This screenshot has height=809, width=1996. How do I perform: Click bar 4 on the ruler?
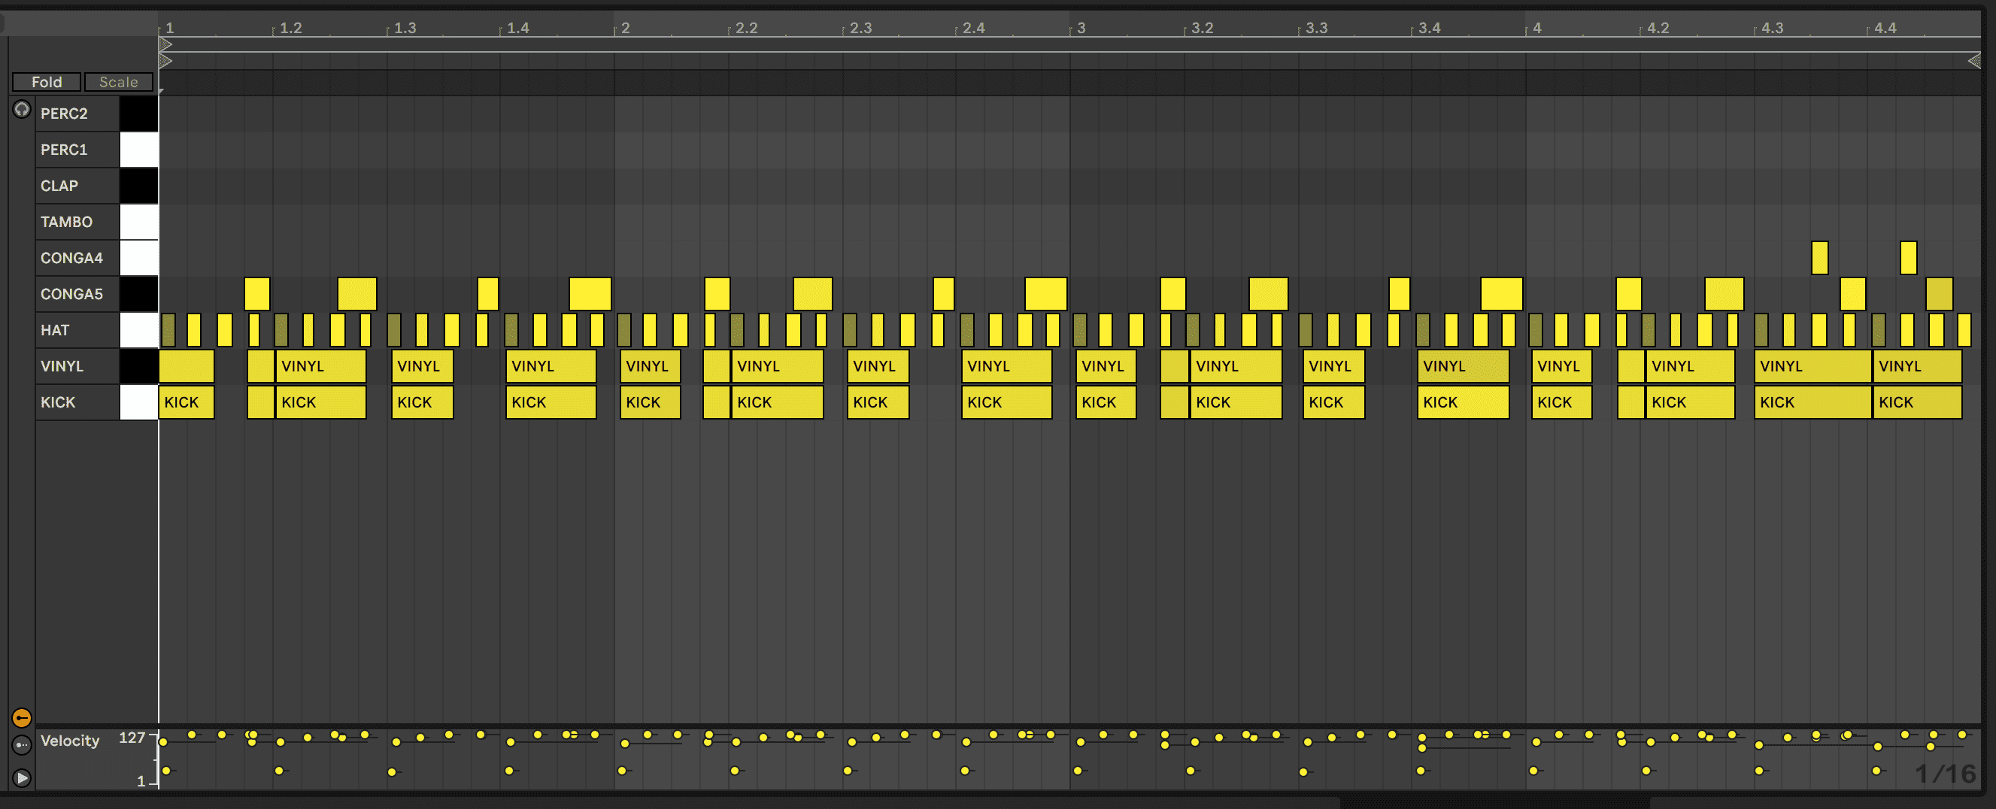(1536, 28)
